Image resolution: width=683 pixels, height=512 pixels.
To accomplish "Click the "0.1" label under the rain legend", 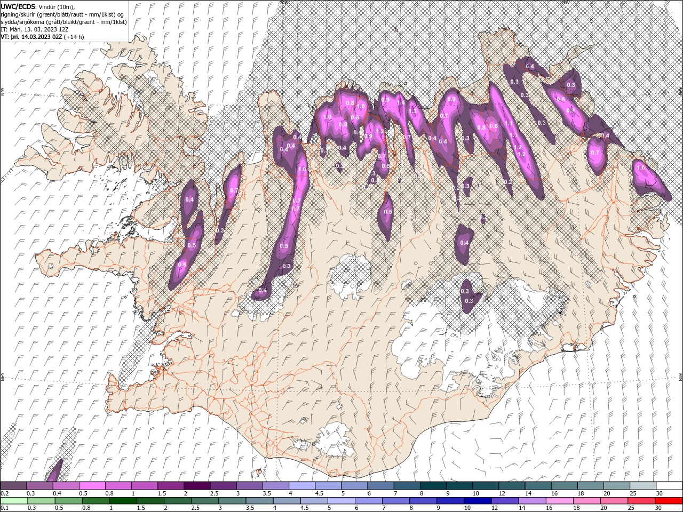I will 5,508.
